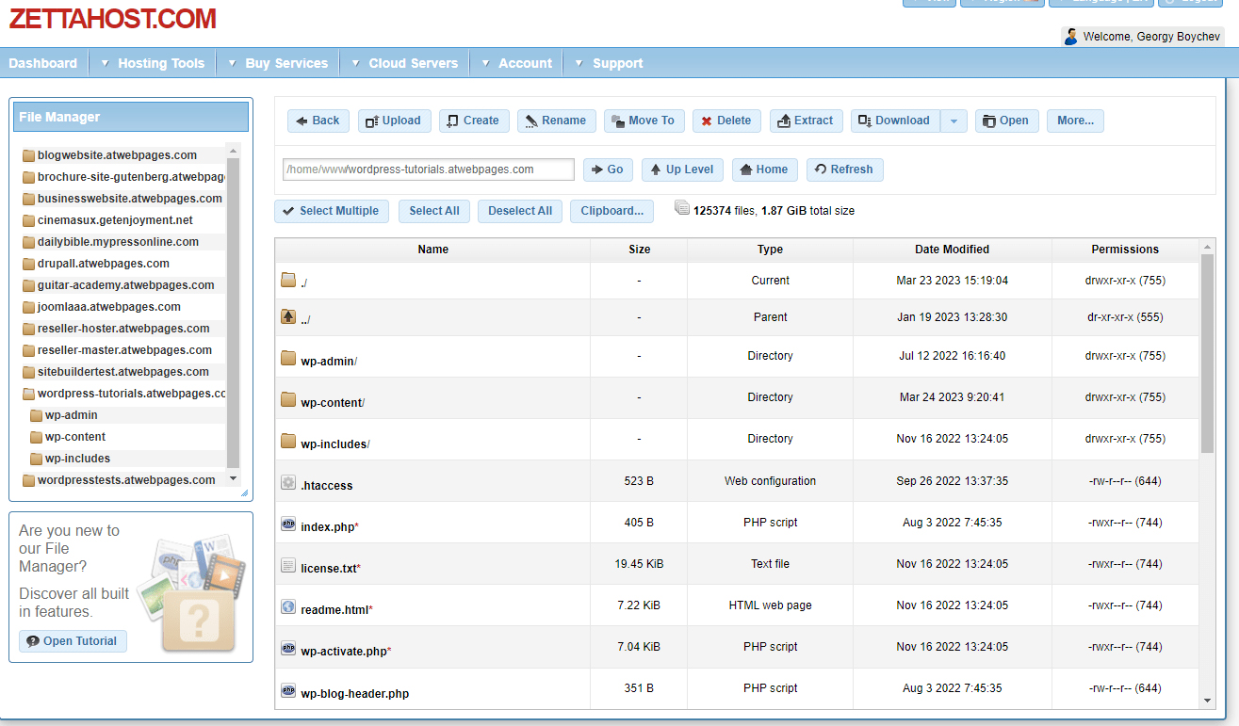Click the Home button
Image resolution: width=1239 pixels, height=726 pixels.
[765, 169]
